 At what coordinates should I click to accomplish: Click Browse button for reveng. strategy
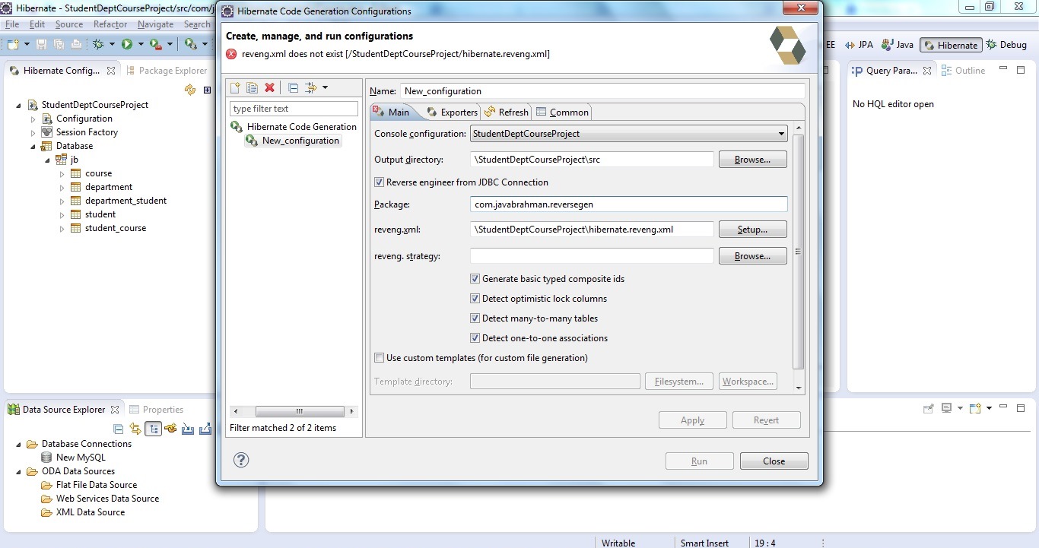point(752,256)
